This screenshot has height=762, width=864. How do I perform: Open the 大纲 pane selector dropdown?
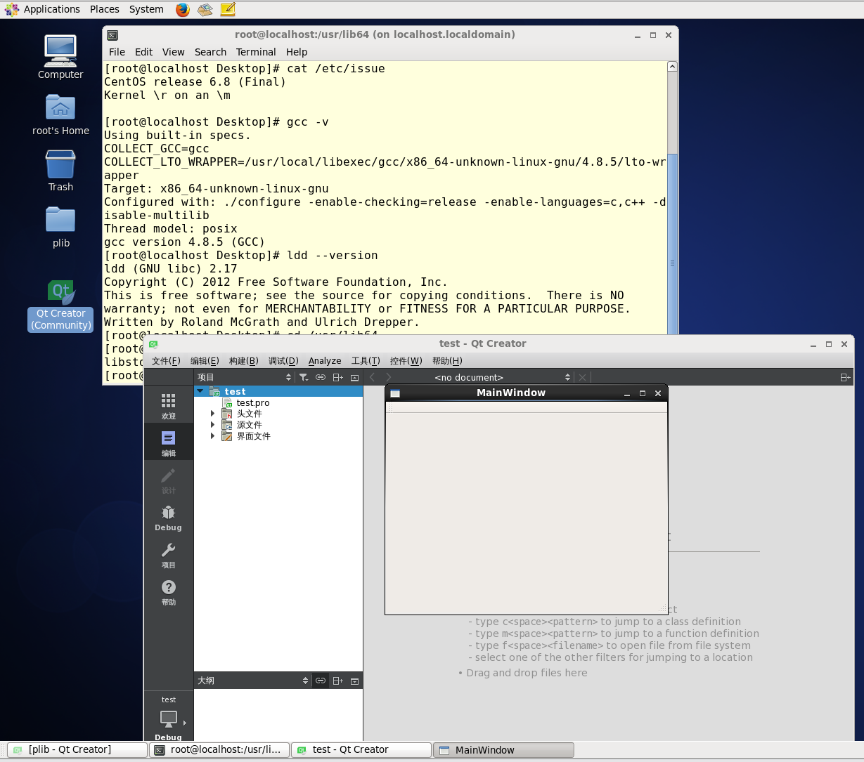coord(252,681)
